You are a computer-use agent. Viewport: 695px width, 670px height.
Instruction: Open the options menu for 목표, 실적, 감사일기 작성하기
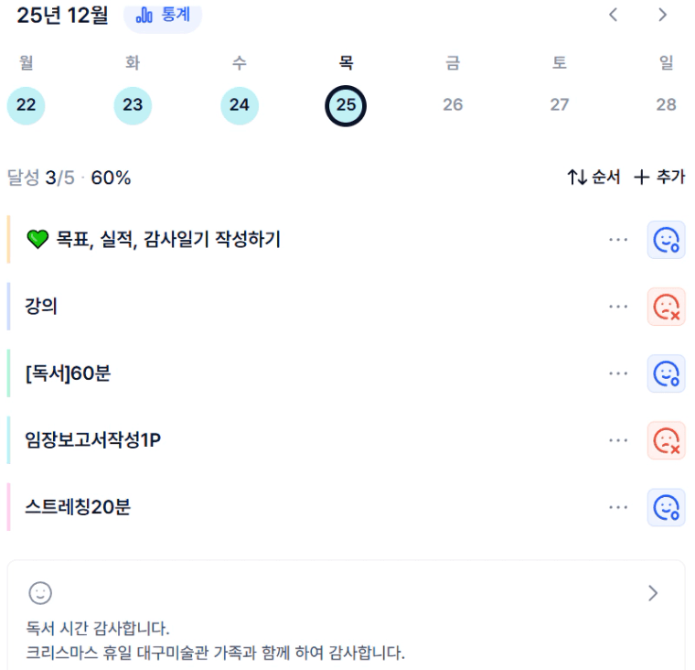[618, 240]
